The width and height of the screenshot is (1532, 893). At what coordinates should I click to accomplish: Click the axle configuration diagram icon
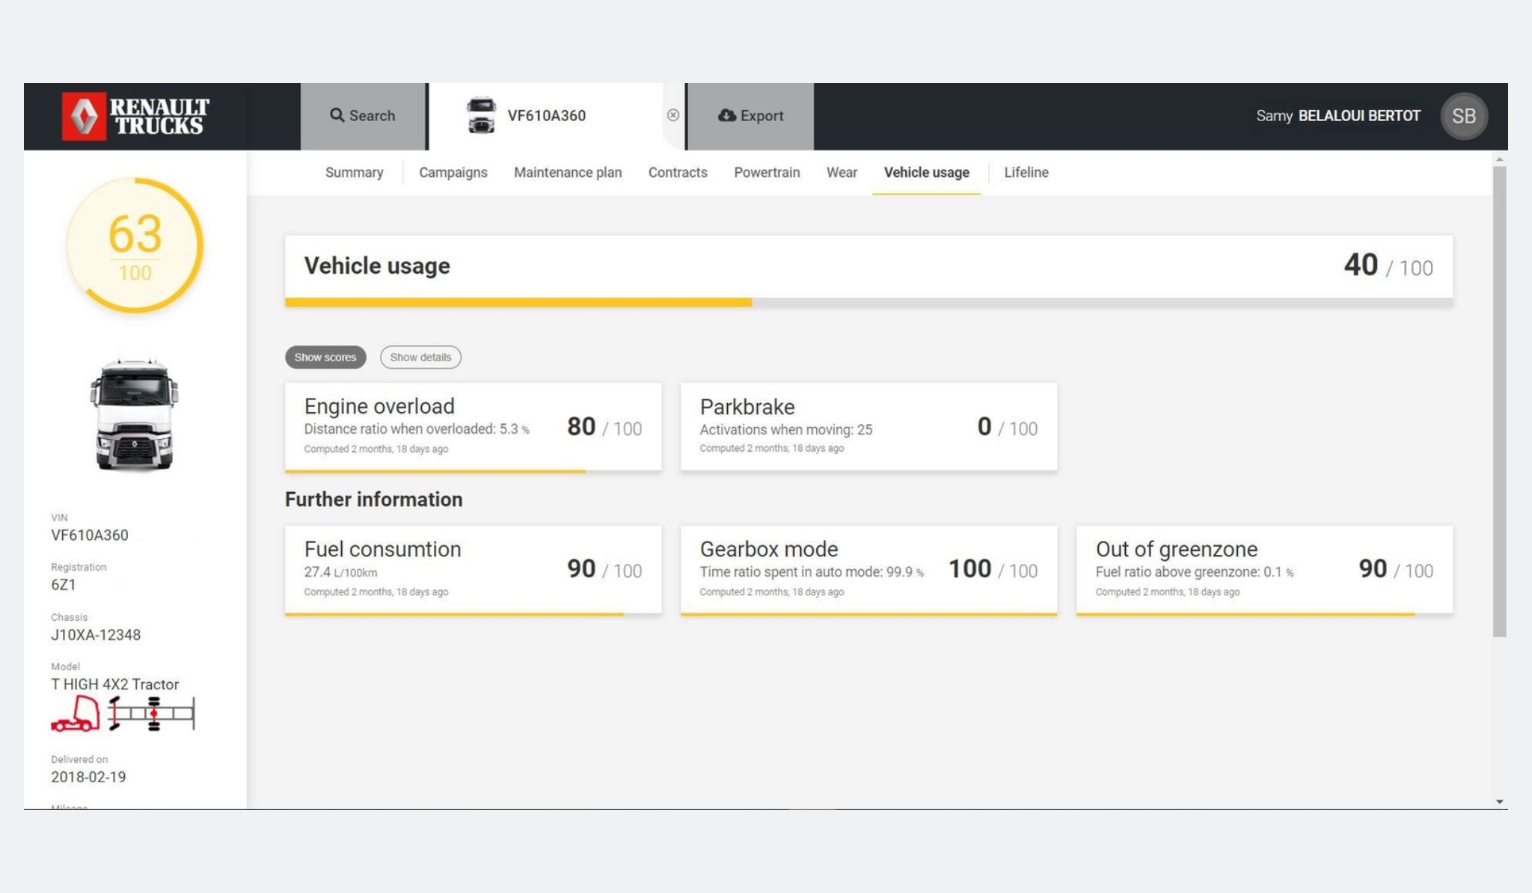point(152,713)
